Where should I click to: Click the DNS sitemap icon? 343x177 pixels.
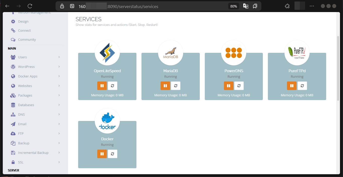coord(13,114)
